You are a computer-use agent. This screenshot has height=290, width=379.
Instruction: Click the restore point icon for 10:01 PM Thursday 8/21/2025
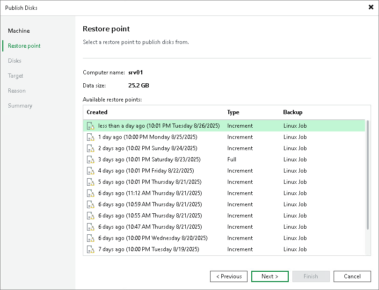pyautogui.click(x=91, y=182)
